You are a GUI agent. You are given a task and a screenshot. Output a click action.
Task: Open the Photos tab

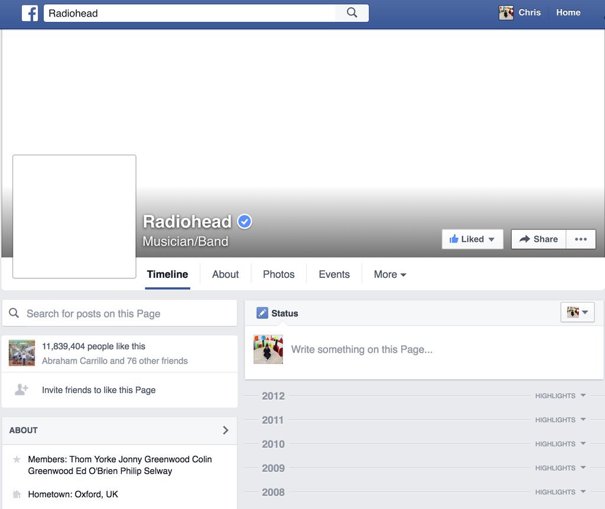pos(279,274)
